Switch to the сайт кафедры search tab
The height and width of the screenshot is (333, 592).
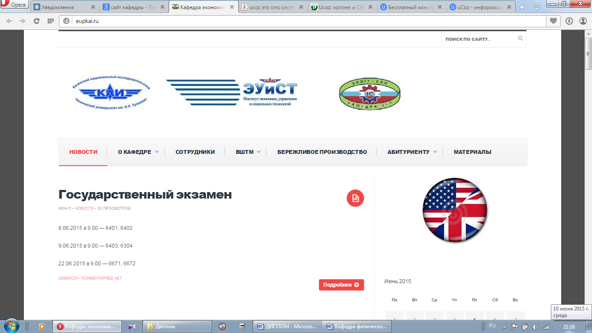tap(133, 7)
